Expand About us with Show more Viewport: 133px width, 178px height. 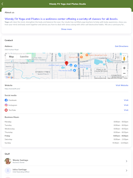(x=66, y=29)
